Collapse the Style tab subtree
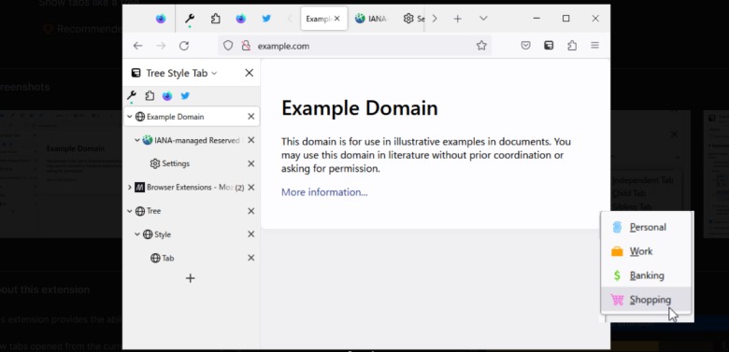 137,234
